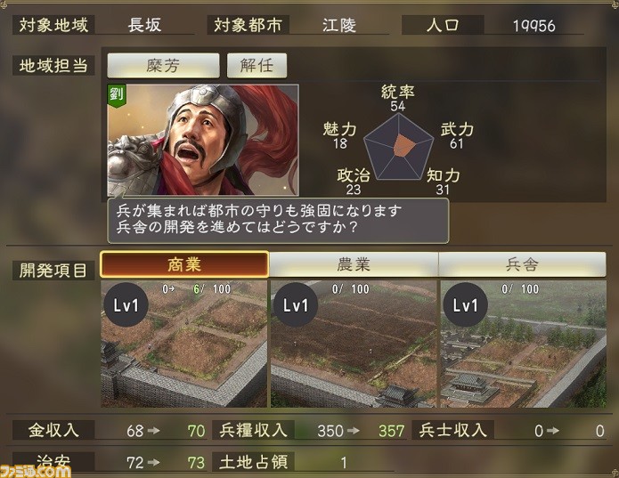The height and width of the screenshot is (478, 619).
Task: Click the barracks Lv1 level badge
Action: [466, 304]
